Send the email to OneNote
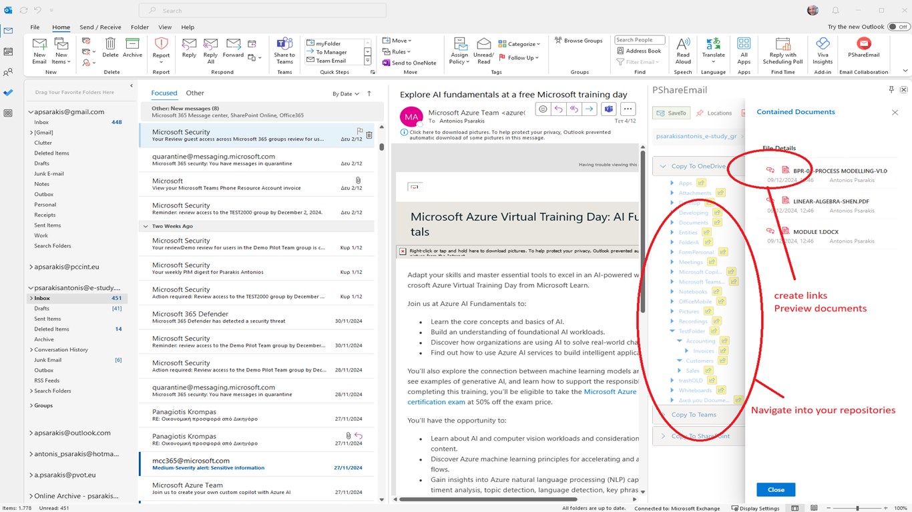Screen dimensions: 912x512 (409, 63)
